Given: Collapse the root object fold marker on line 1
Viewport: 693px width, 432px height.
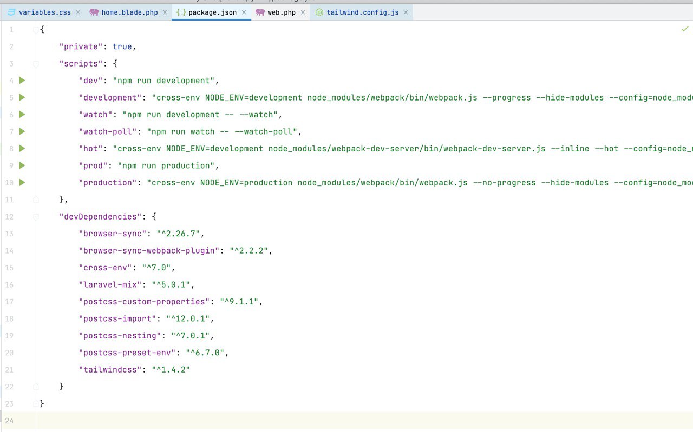Looking at the screenshot, I should [36, 30].
